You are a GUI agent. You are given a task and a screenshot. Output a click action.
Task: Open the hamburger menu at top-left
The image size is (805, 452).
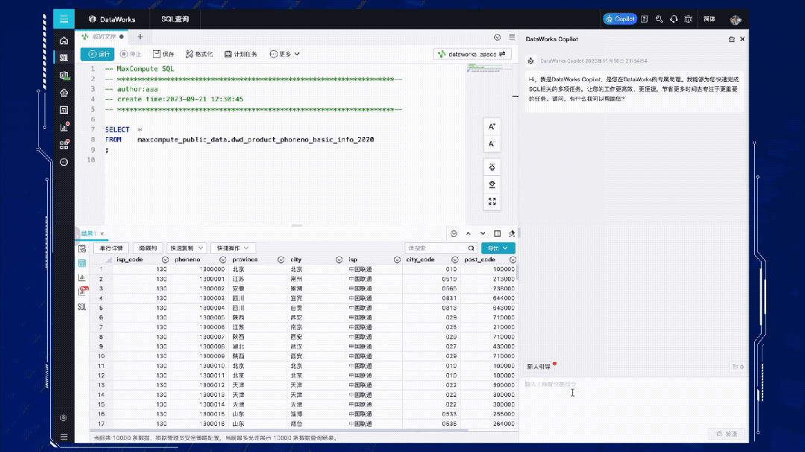coord(63,19)
